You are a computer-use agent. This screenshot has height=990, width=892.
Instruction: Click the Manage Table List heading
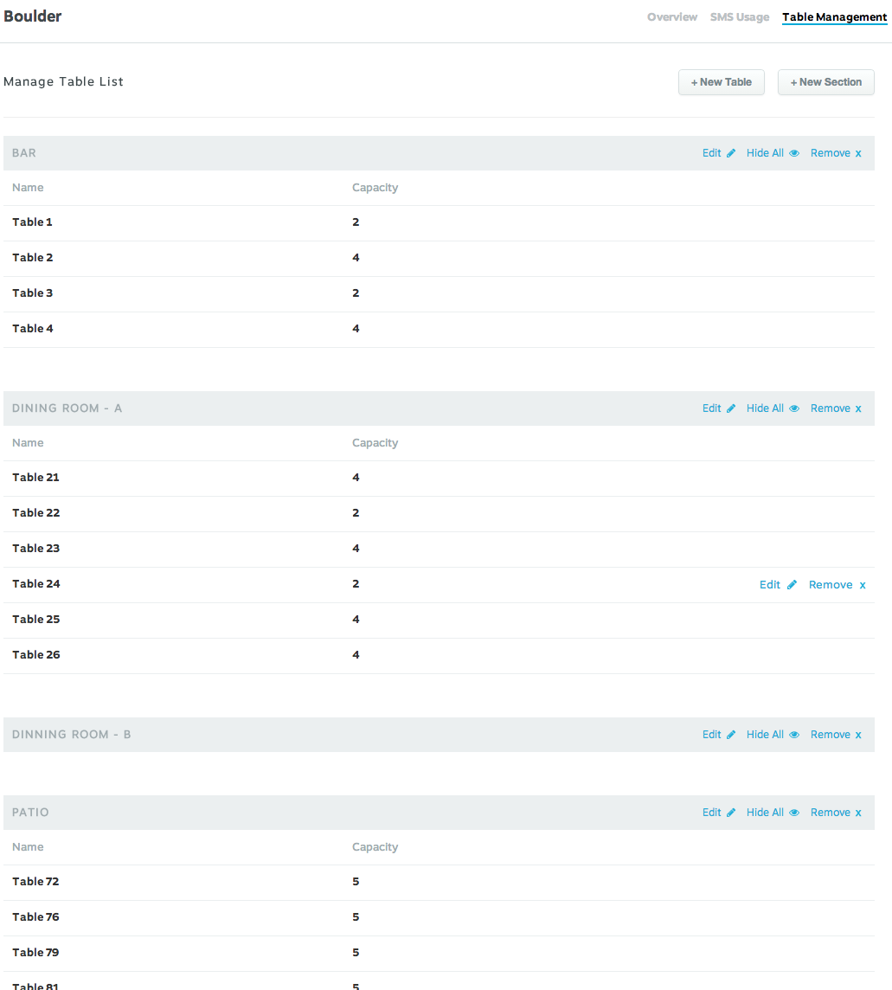click(63, 81)
